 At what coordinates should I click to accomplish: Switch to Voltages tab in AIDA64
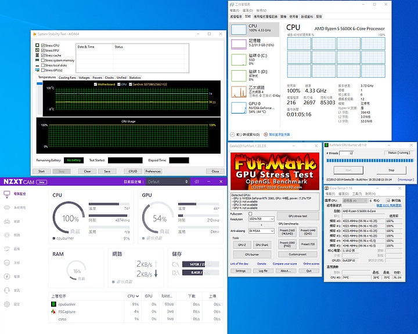click(84, 78)
